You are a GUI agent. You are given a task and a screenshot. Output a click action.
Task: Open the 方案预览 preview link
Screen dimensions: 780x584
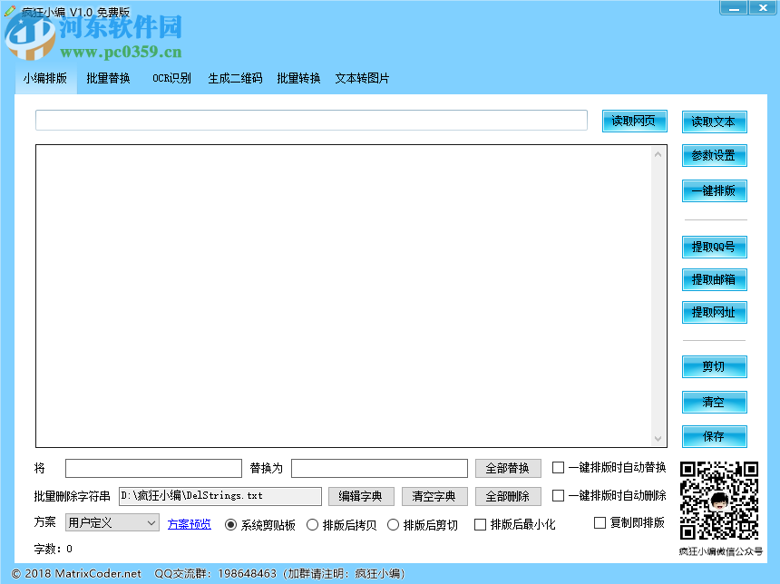tap(189, 524)
